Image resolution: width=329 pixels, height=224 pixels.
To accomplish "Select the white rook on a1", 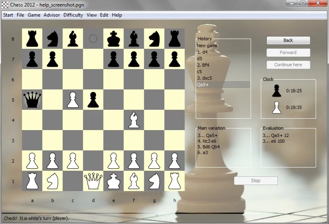I will [x=32, y=181].
